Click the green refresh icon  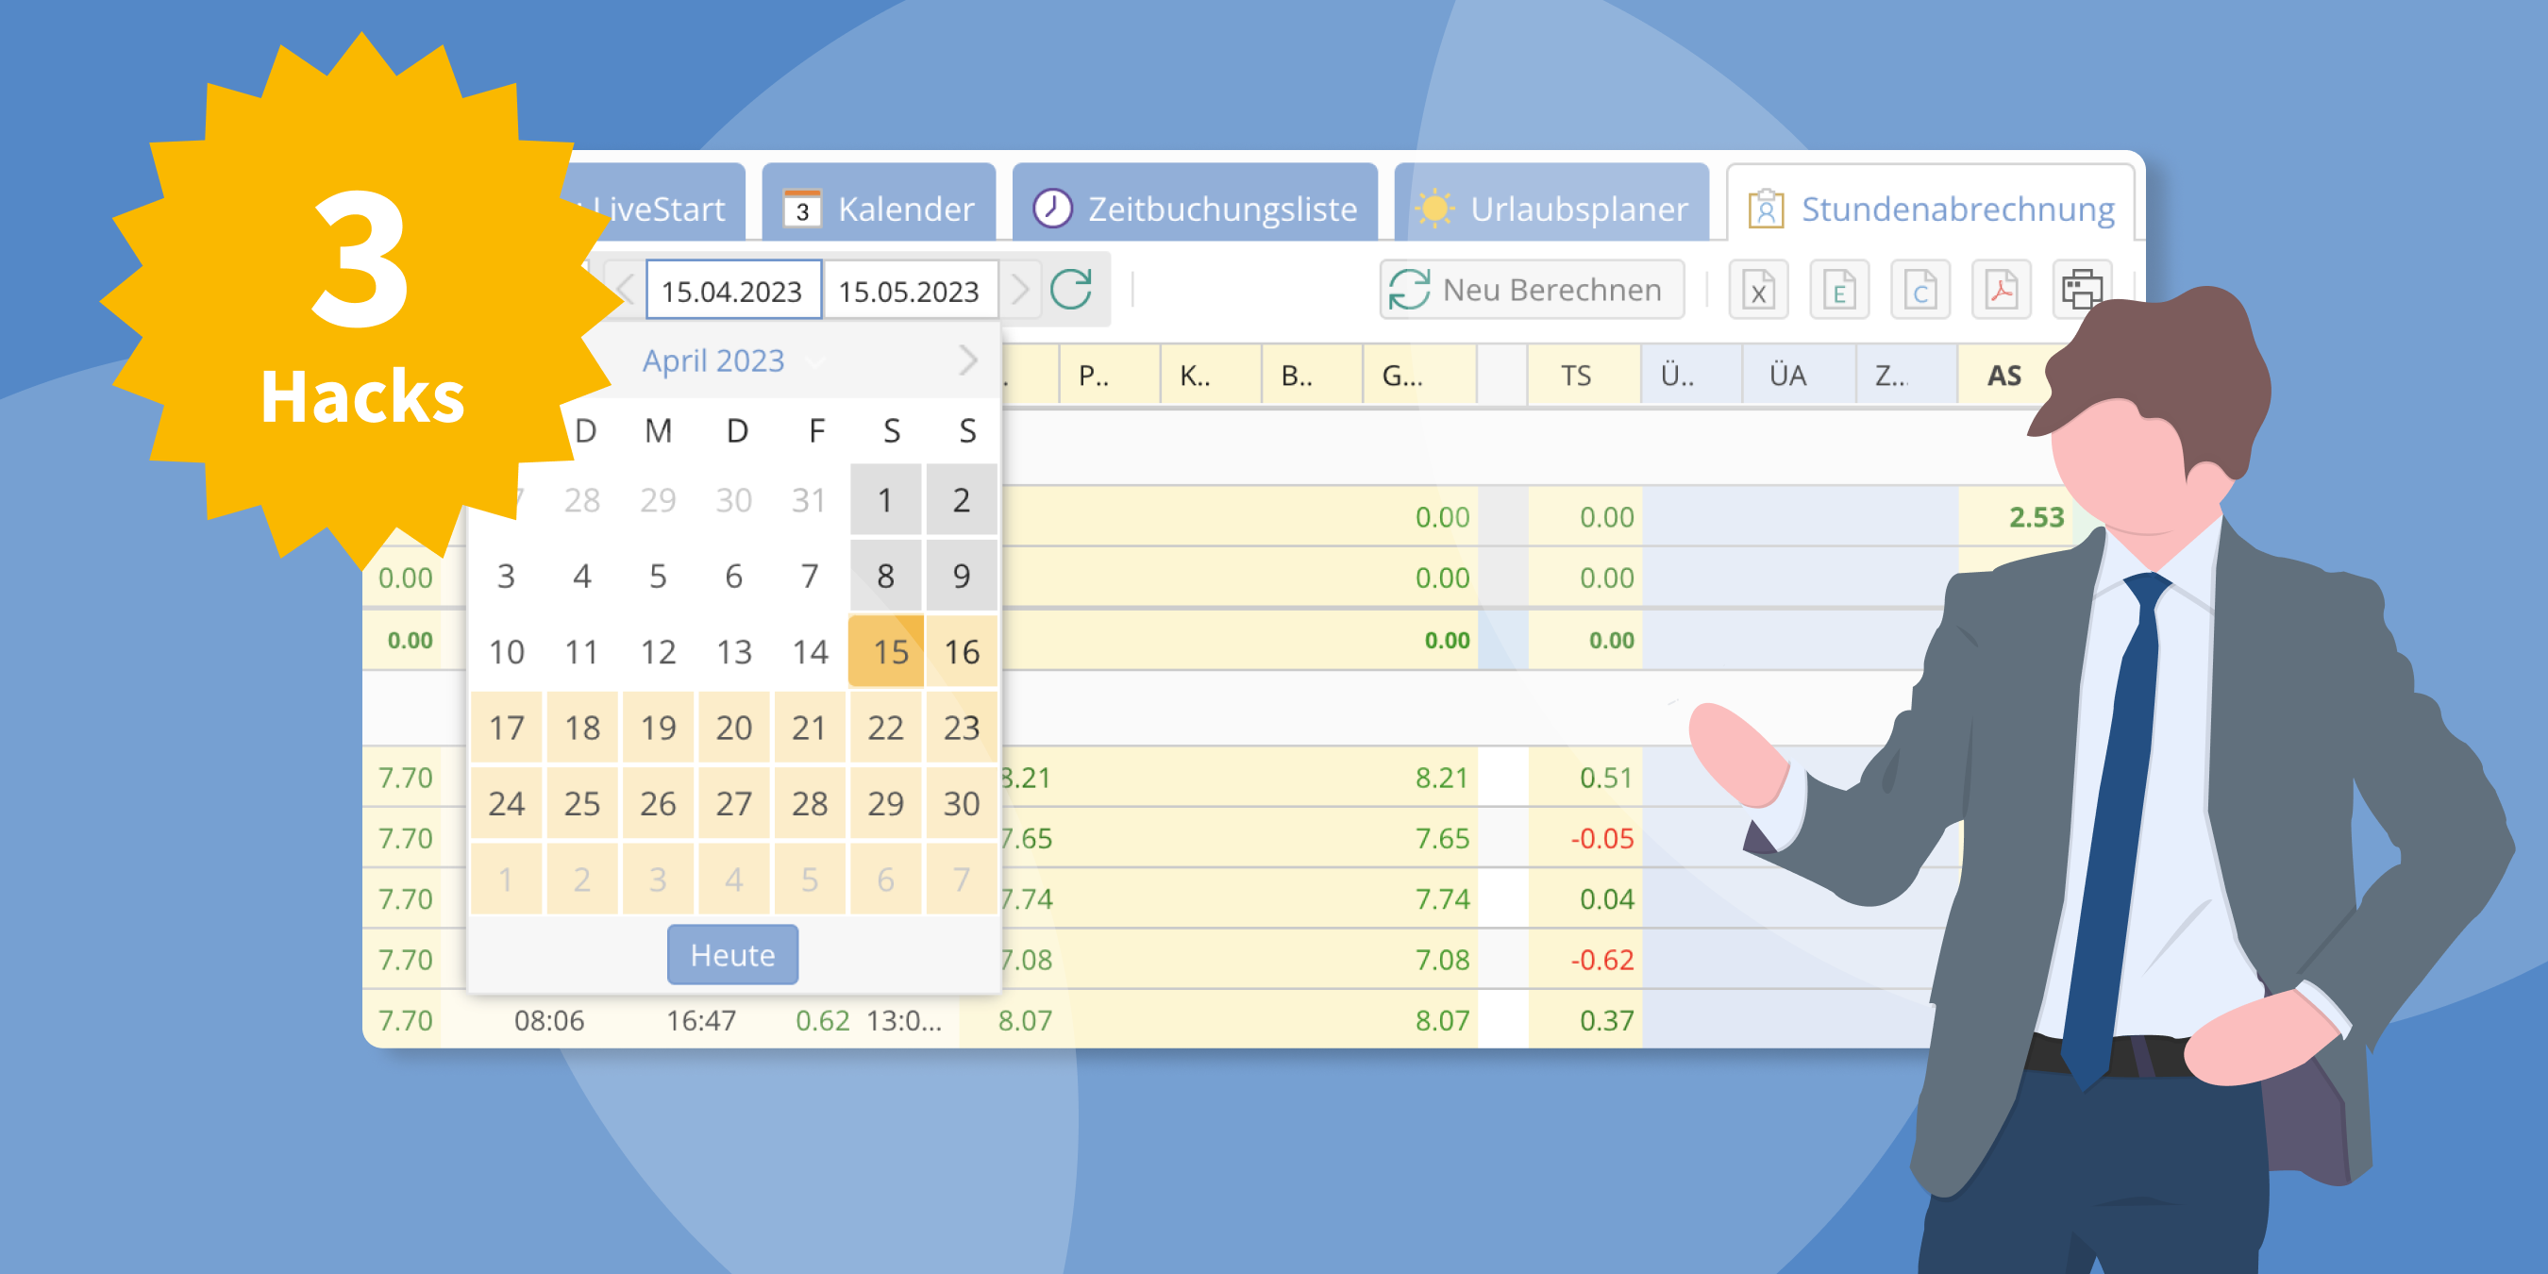coord(1071,290)
